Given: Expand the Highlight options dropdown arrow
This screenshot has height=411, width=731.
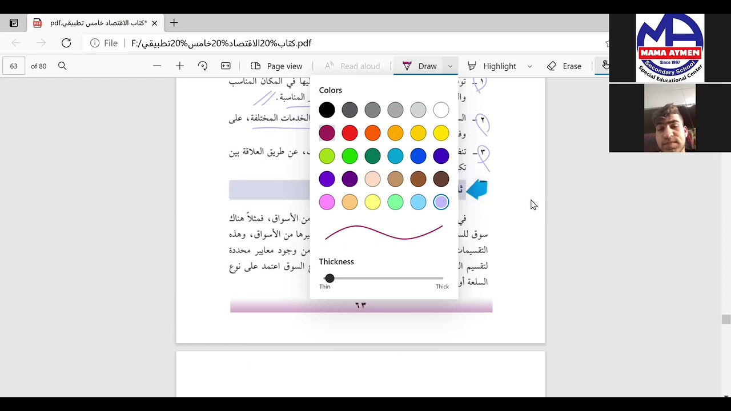Looking at the screenshot, I should 529,66.
